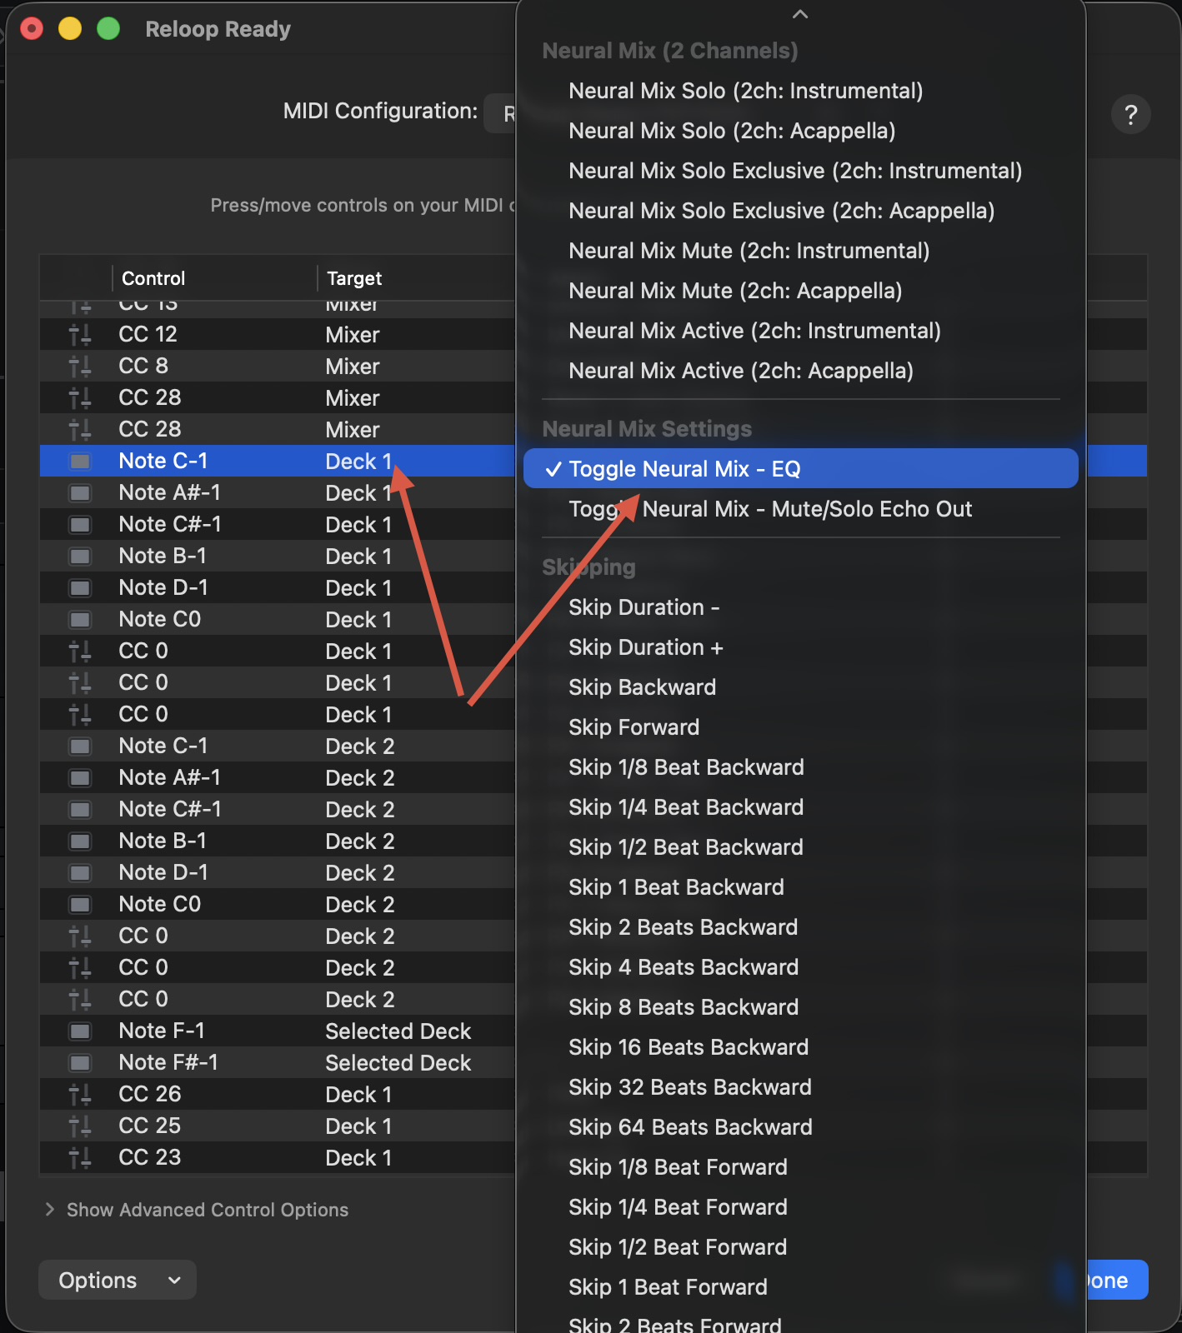The height and width of the screenshot is (1333, 1182).
Task: Click the button icon for Note F#-1
Action: click(80, 1063)
